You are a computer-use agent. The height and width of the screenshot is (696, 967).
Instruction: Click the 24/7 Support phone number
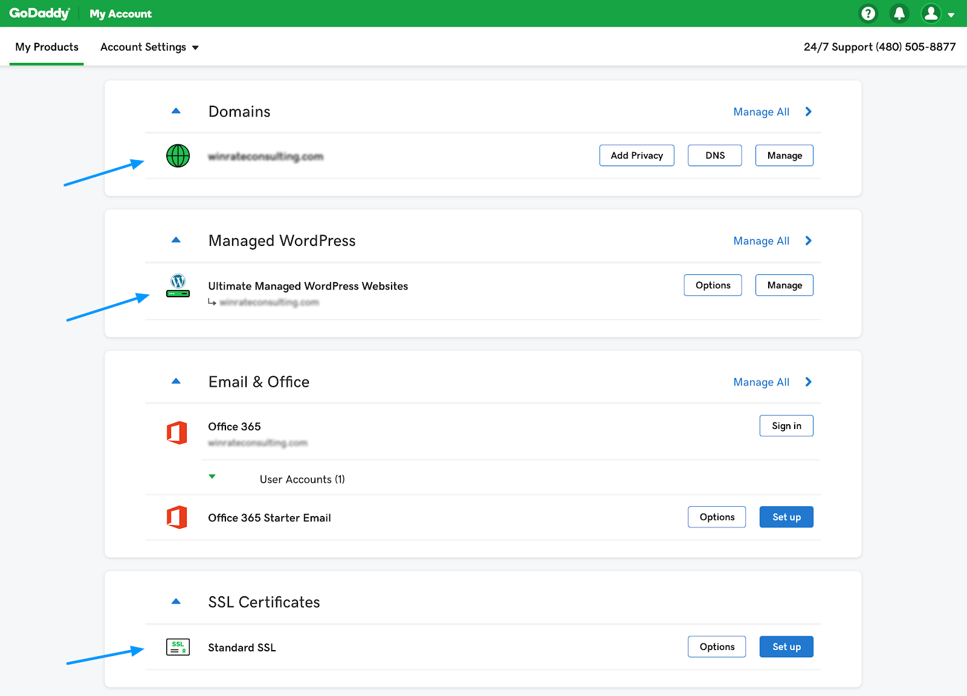tap(880, 47)
